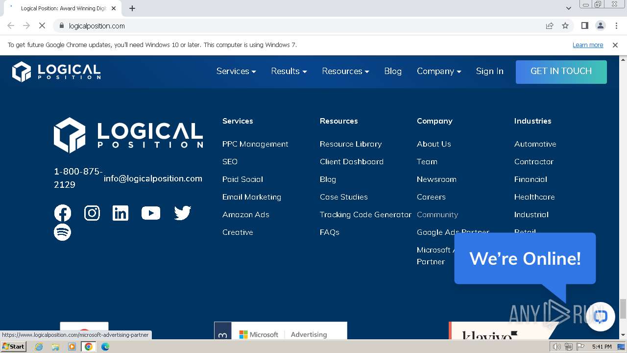The height and width of the screenshot is (353, 627).
Task: Close the Logical Position tab
Action: [114, 8]
